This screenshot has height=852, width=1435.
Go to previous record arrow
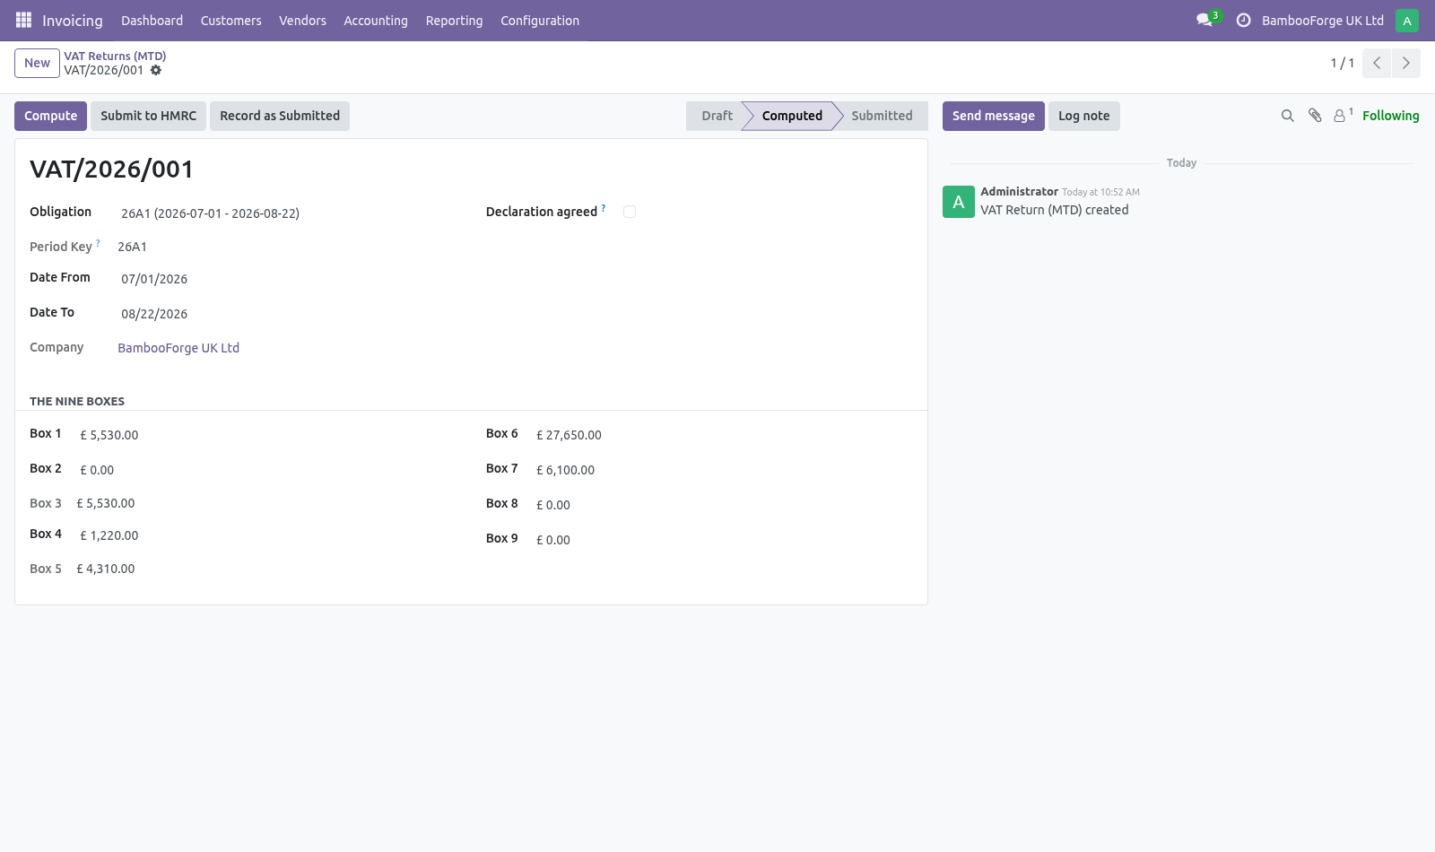[1377, 63]
